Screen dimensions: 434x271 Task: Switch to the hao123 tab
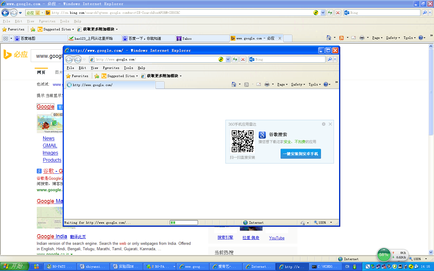pyautogui.click(x=94, y=39)
